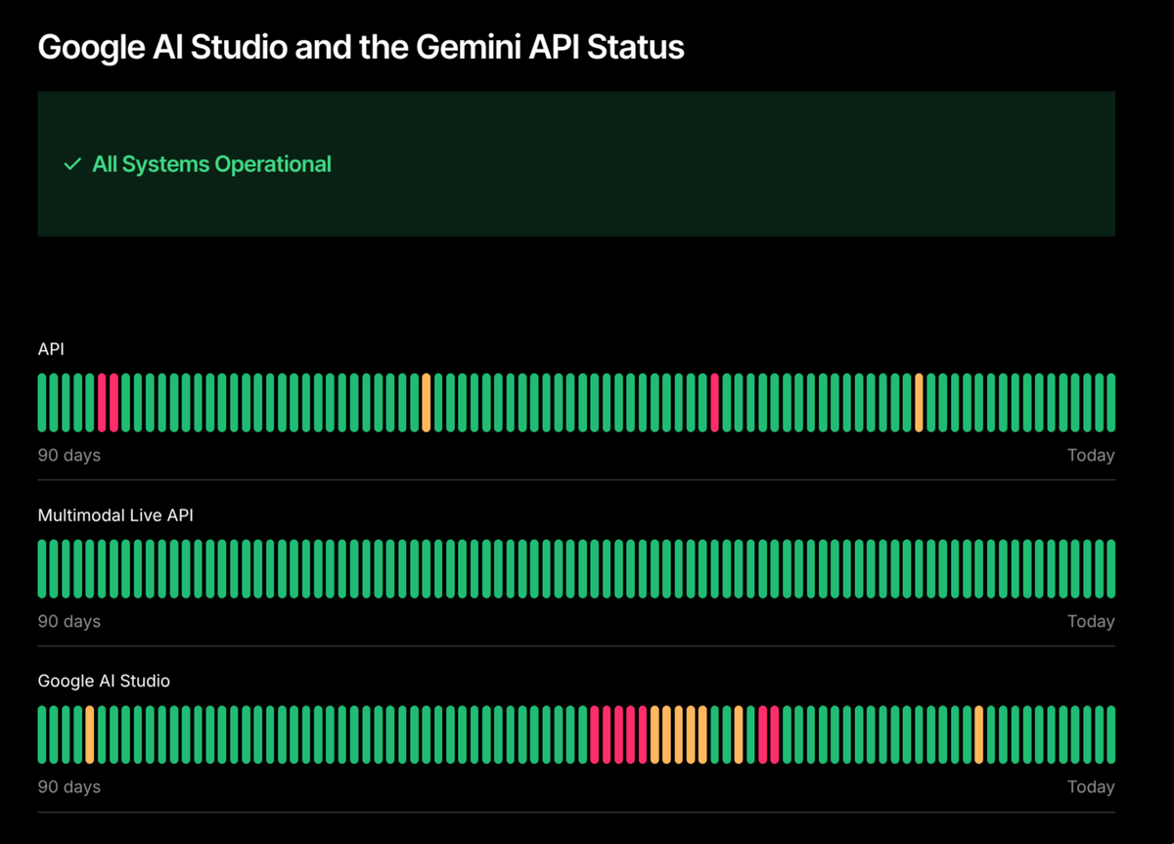Click the page title 'Google AI Studio and the Gemini API Status'
1174x844 pixels.
361,47
